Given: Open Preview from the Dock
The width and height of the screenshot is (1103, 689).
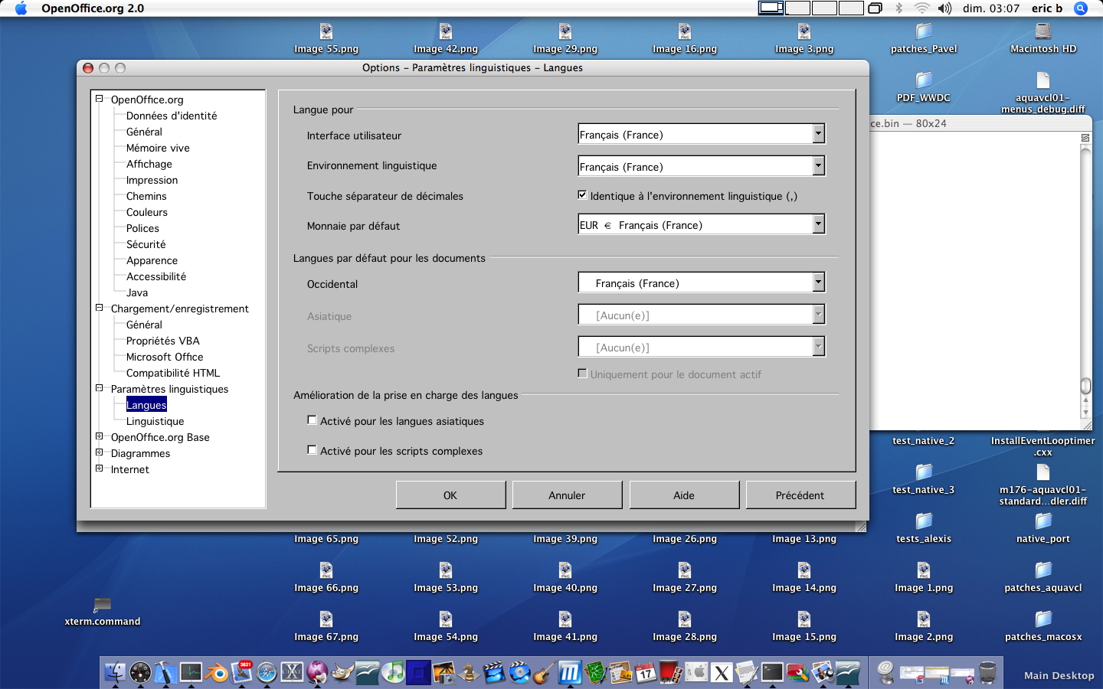Looking at the screenshot, I should click(822, 672).
